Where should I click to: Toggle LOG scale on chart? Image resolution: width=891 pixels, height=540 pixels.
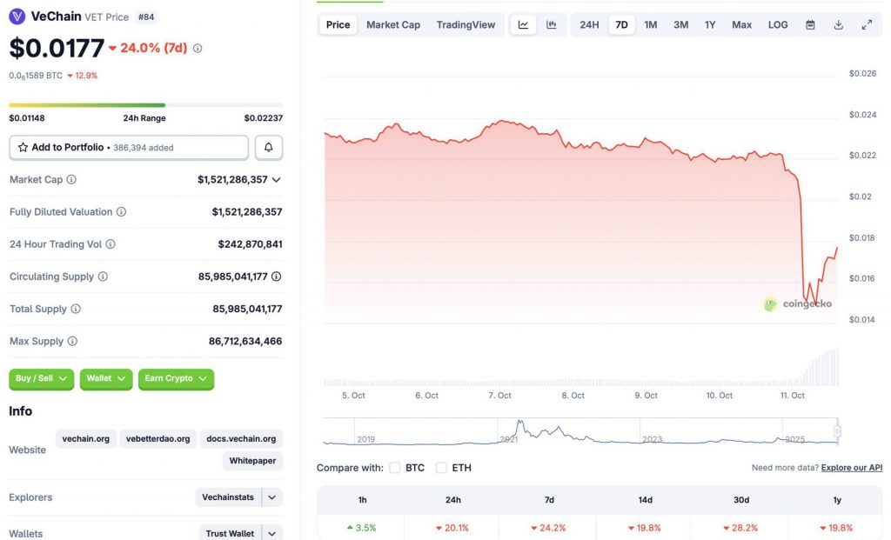778,24
